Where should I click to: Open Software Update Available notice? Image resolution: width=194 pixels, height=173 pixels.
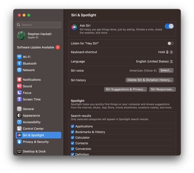pyautogui.click(x=38, y=47)
